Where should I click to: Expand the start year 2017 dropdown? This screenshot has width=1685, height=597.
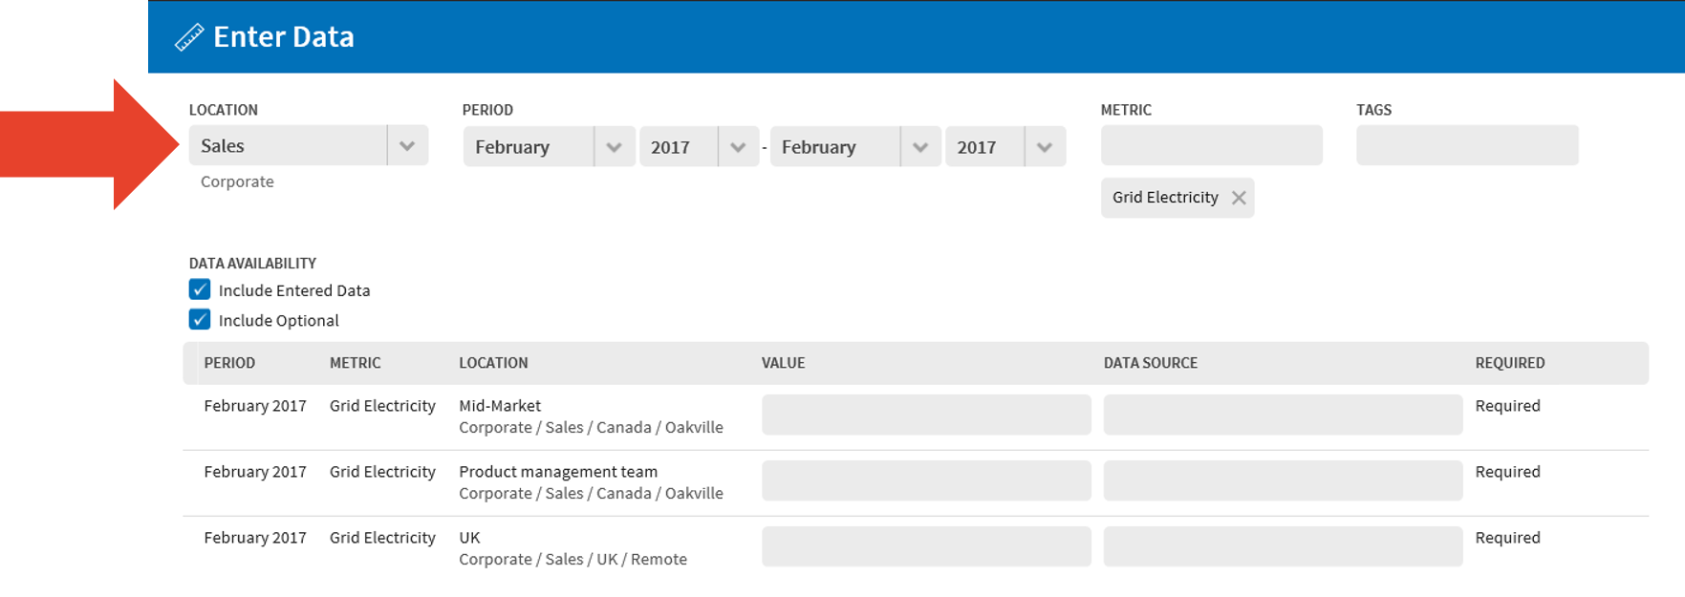tap(737, 147)
